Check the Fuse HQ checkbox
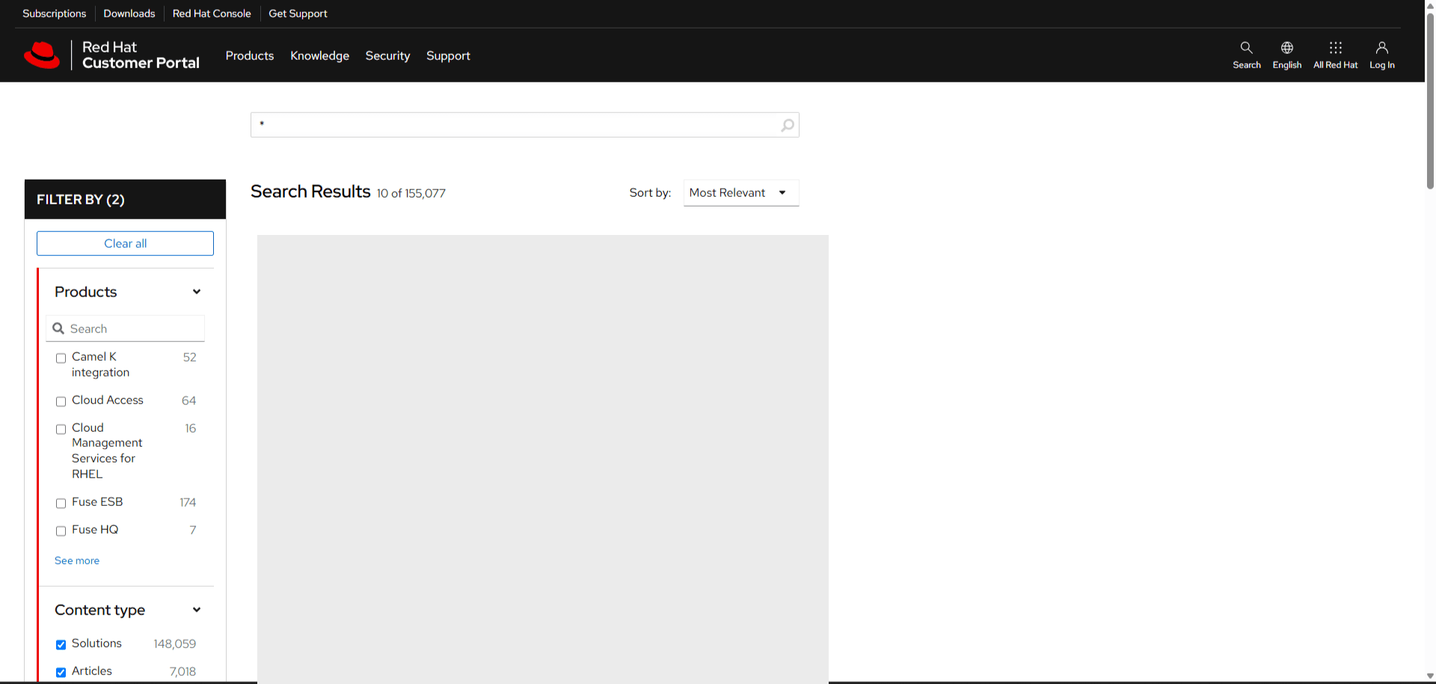 [61, 531]
